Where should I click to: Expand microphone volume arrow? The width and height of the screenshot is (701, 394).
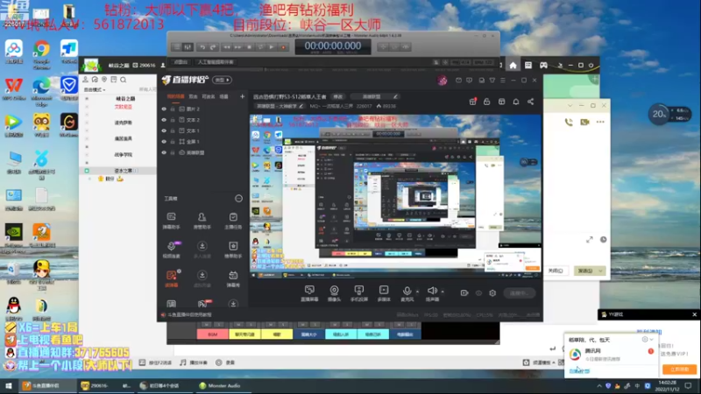click(x=418, y=292)
